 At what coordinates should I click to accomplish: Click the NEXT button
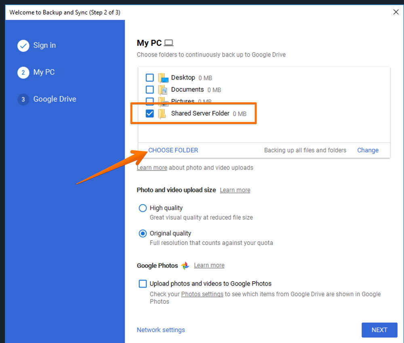click(379, 330)
